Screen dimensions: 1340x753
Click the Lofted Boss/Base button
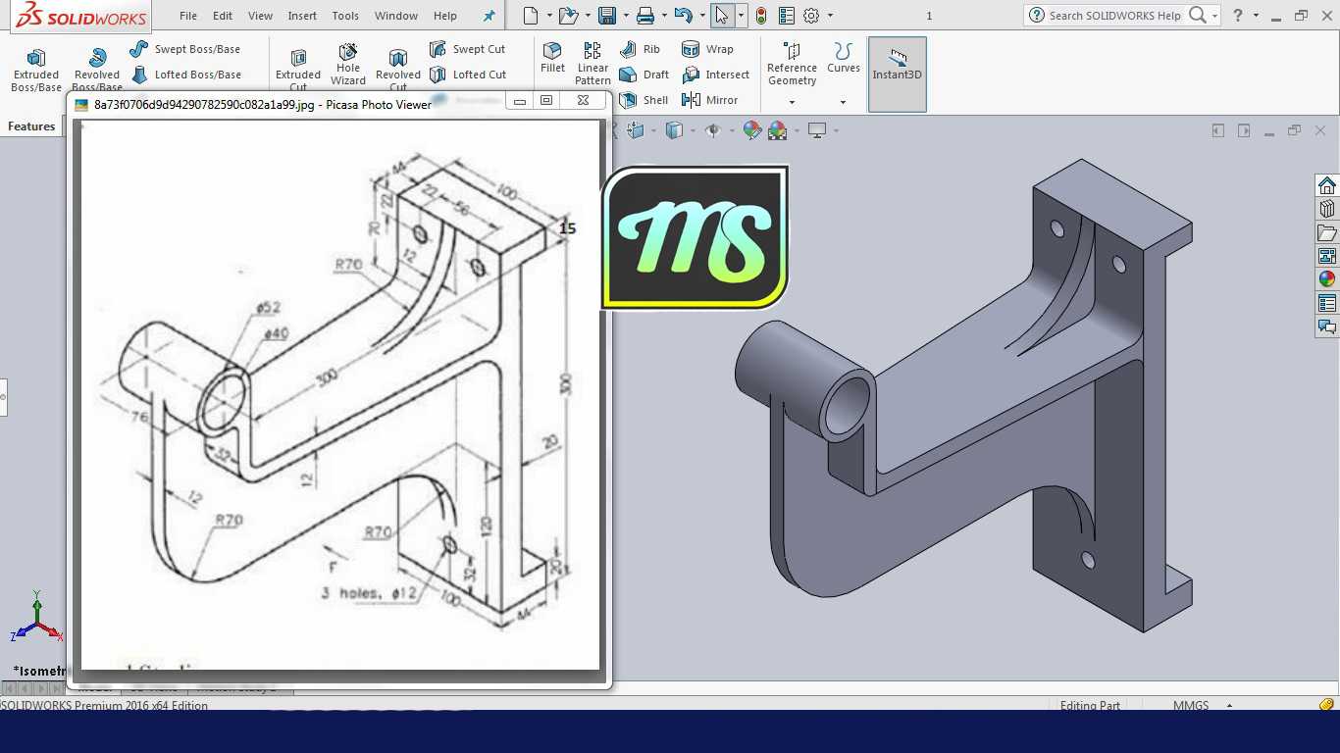pyautogui.click(x=185, y=75)
